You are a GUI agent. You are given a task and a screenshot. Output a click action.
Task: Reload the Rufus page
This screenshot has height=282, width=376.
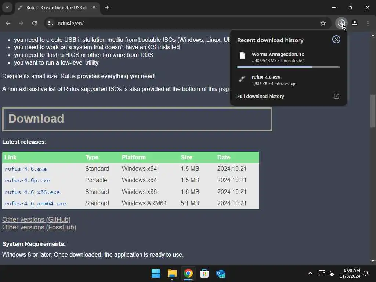tap(35, 23)
